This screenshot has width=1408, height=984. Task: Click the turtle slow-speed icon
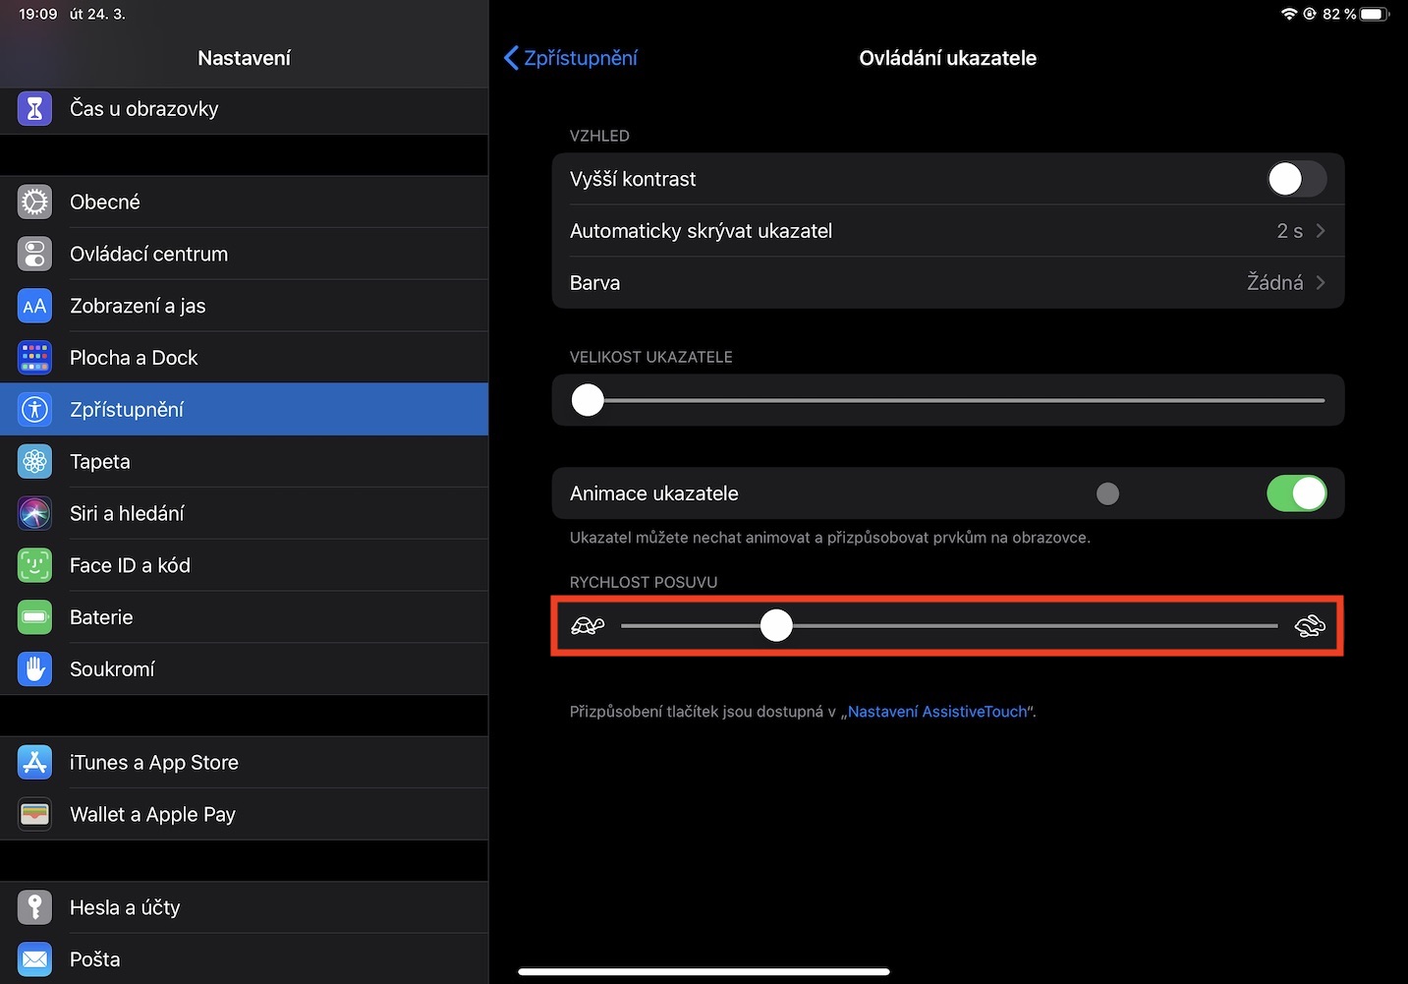588,625
